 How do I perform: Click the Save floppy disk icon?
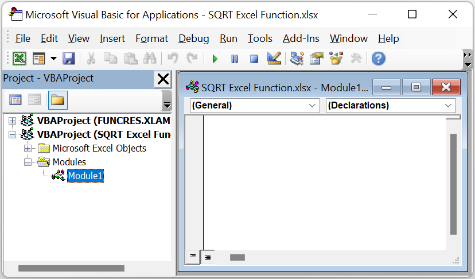tap(69, 59)
